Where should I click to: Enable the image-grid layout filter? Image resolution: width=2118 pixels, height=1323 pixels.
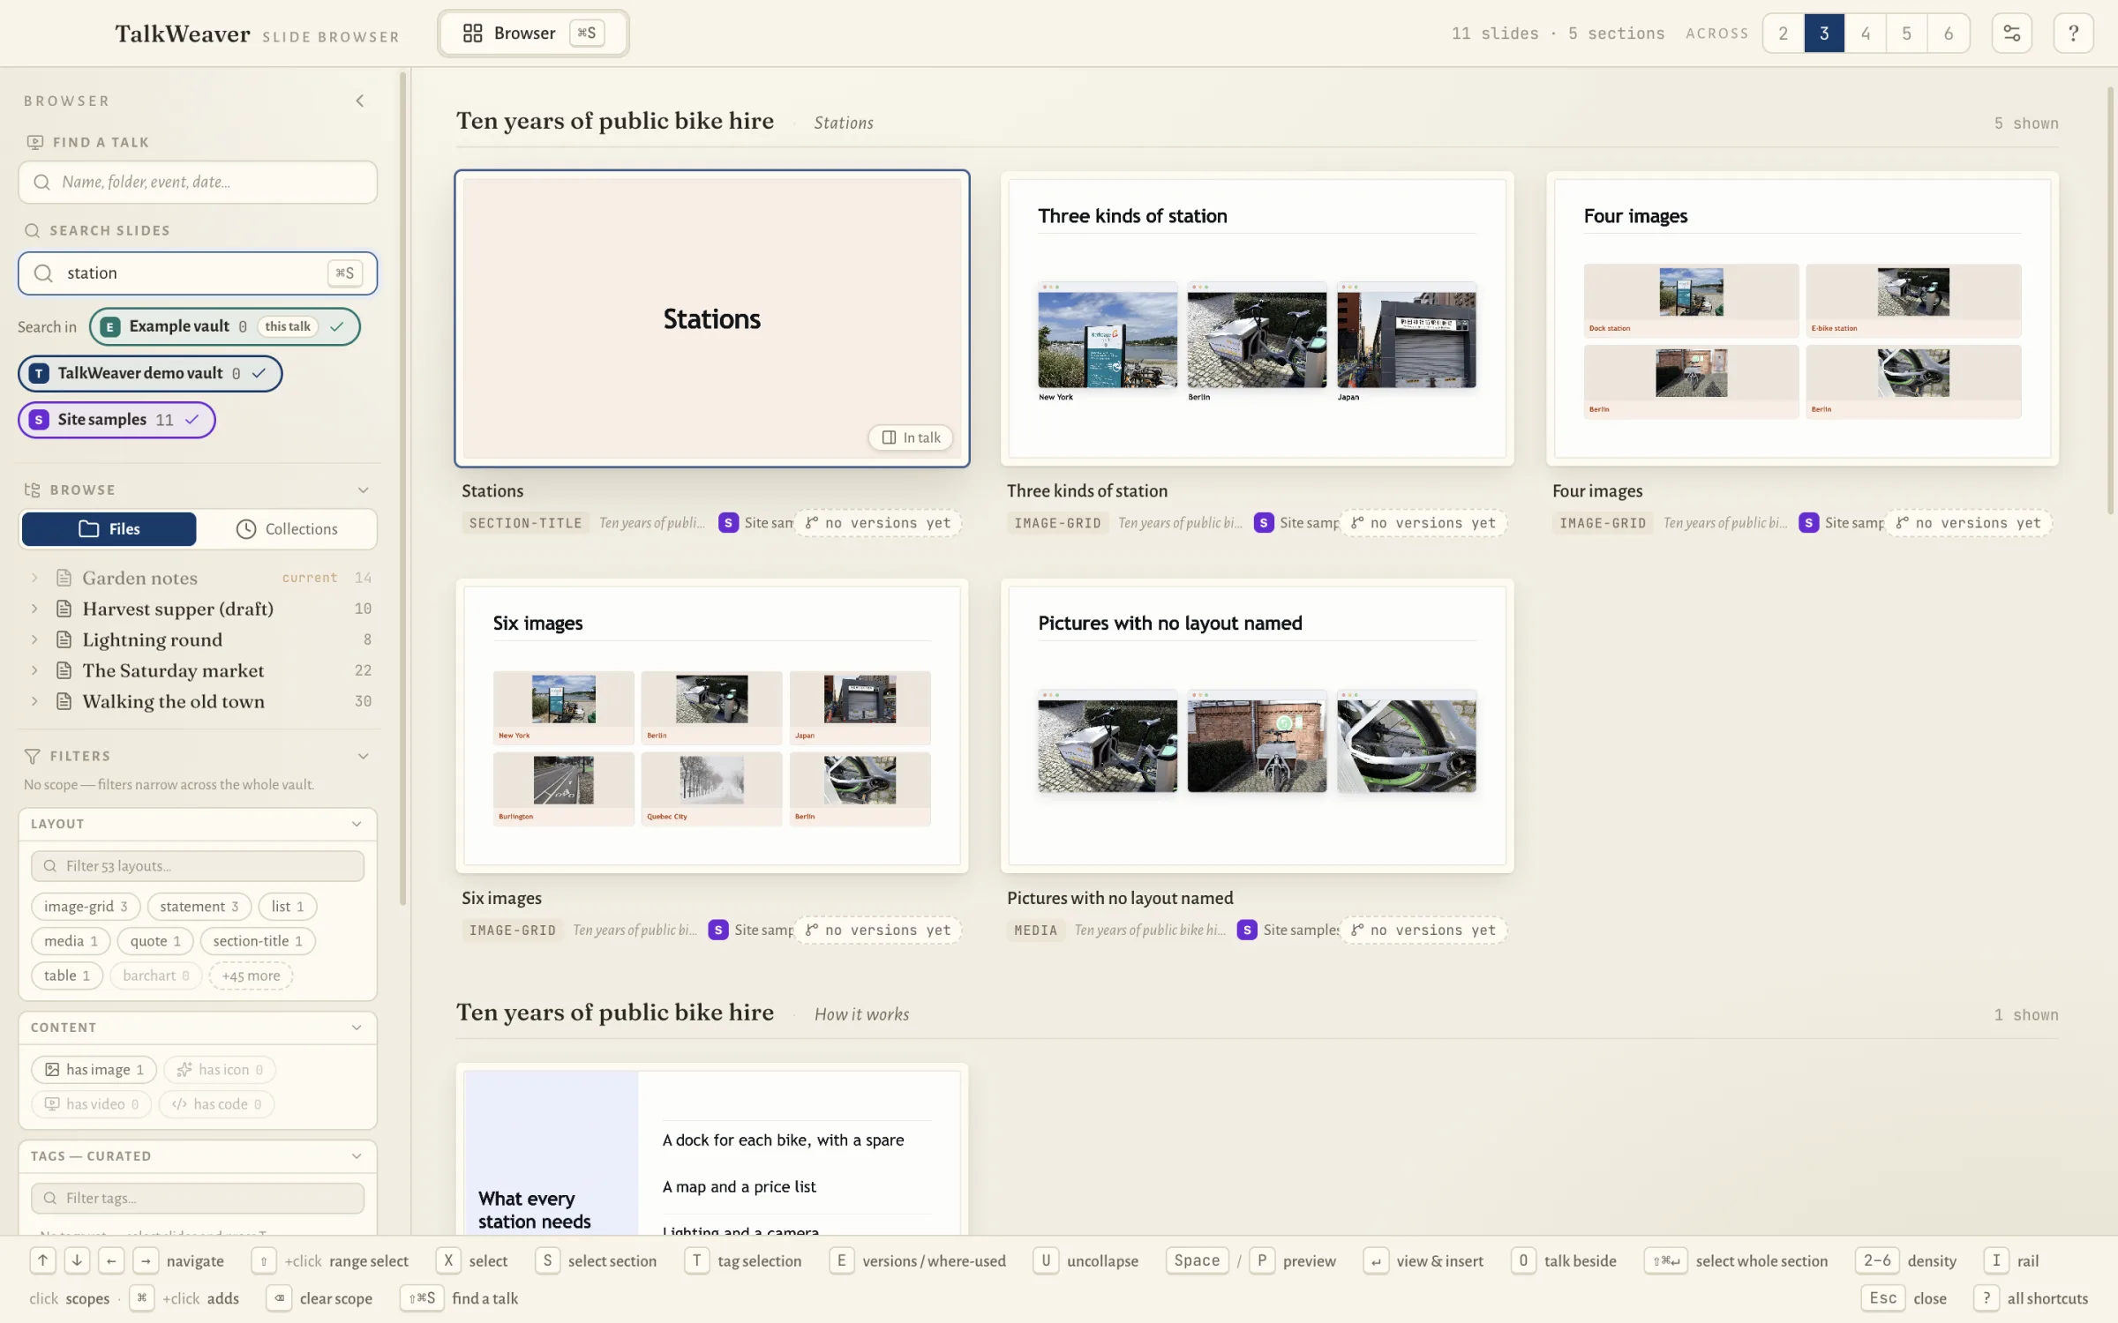click(x=86, y=907)
